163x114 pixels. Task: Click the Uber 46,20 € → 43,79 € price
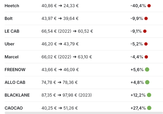(x=60, y=44)
